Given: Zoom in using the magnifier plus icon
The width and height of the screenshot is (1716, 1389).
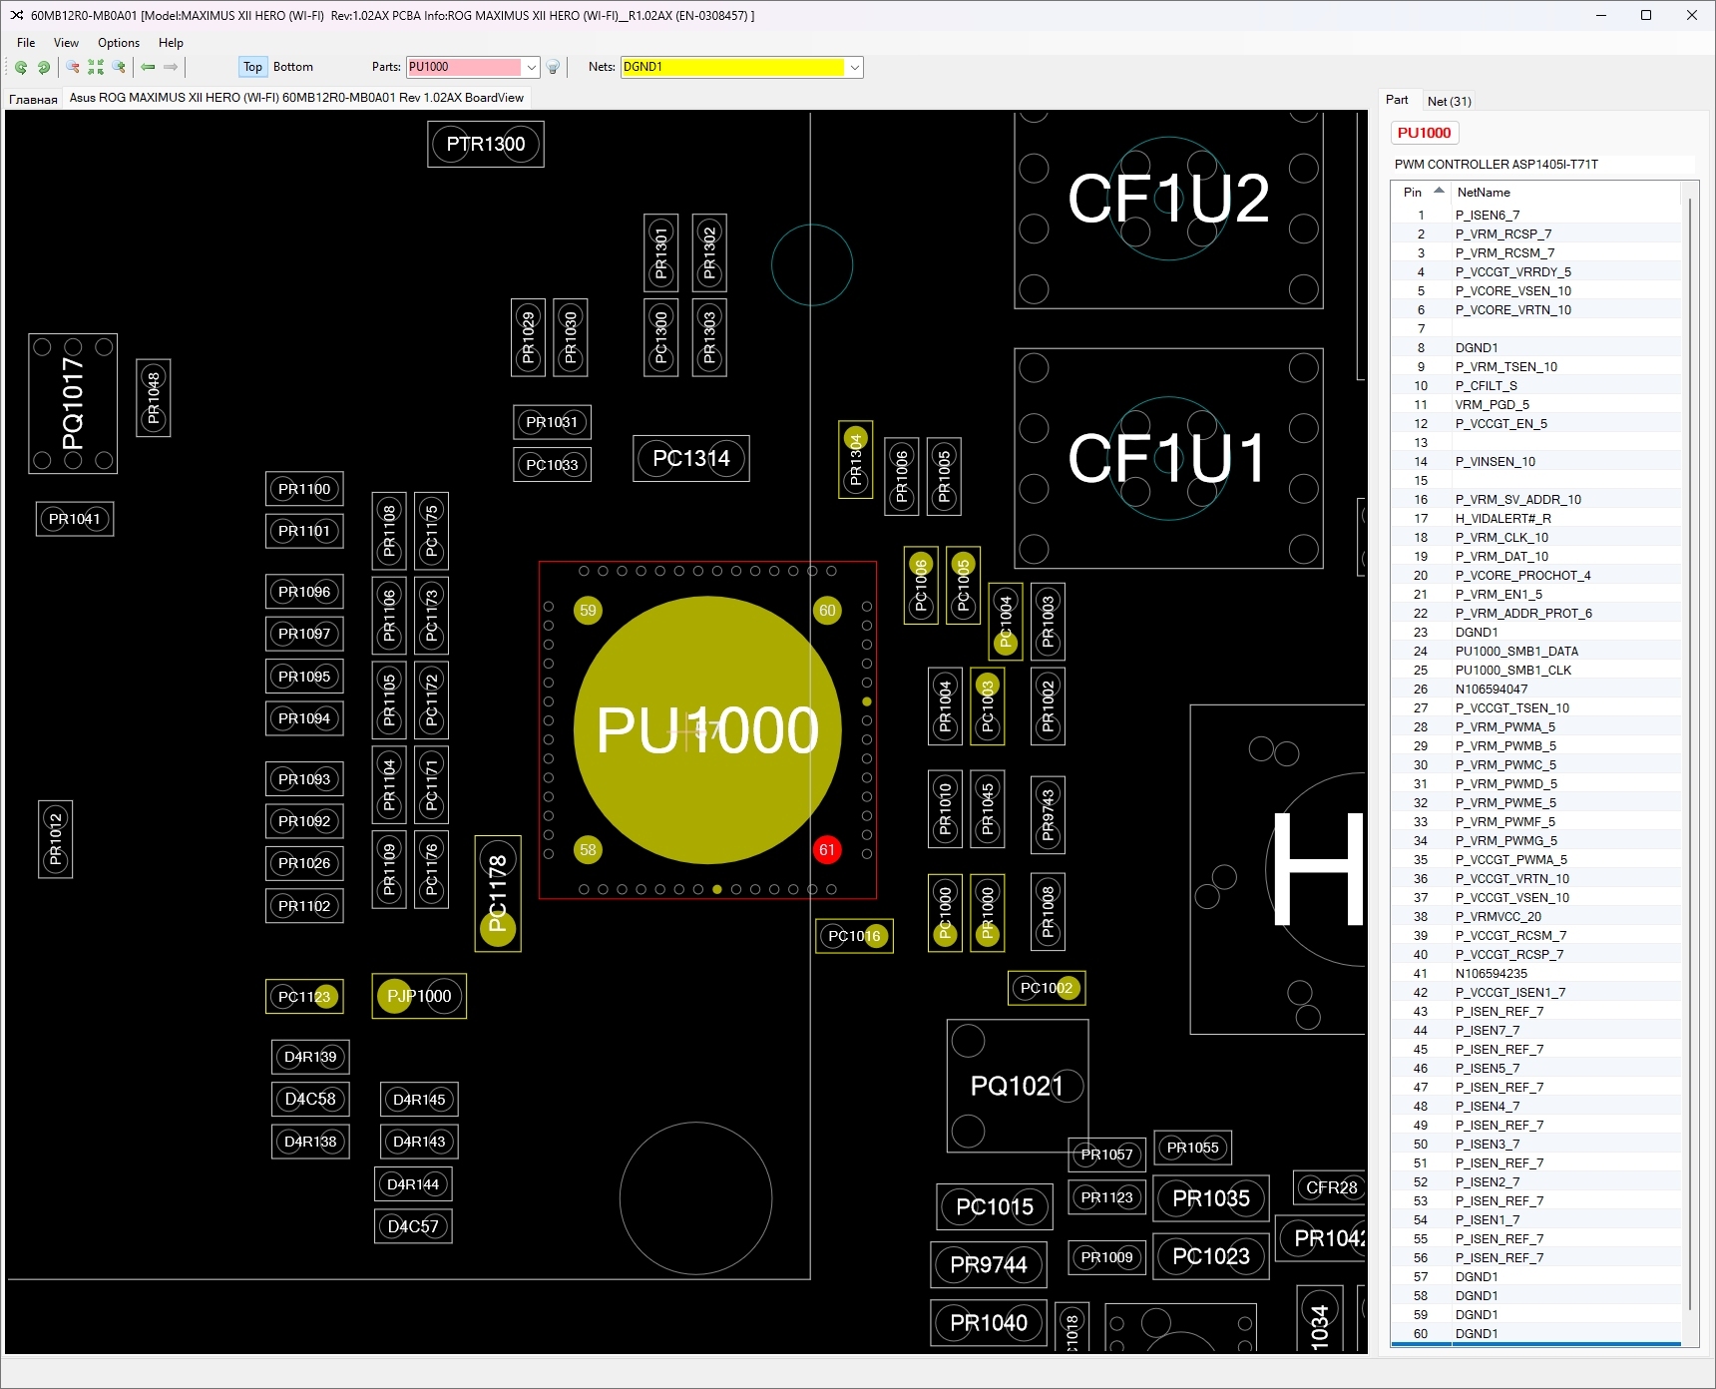Looking at the screenshot, I should 120,67.
